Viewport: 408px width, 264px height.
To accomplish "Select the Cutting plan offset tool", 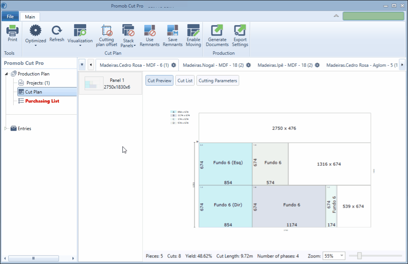I will pos(107,35).
